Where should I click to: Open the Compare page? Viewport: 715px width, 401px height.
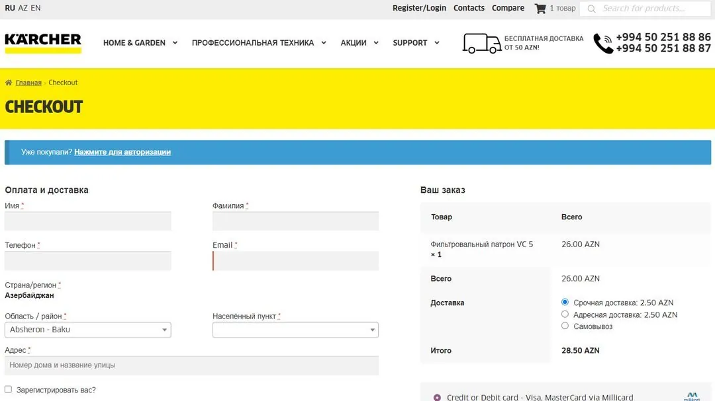click(508, 8)
